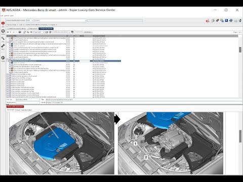
Task: Click in the Modifications field
Action: pos(28,102)
